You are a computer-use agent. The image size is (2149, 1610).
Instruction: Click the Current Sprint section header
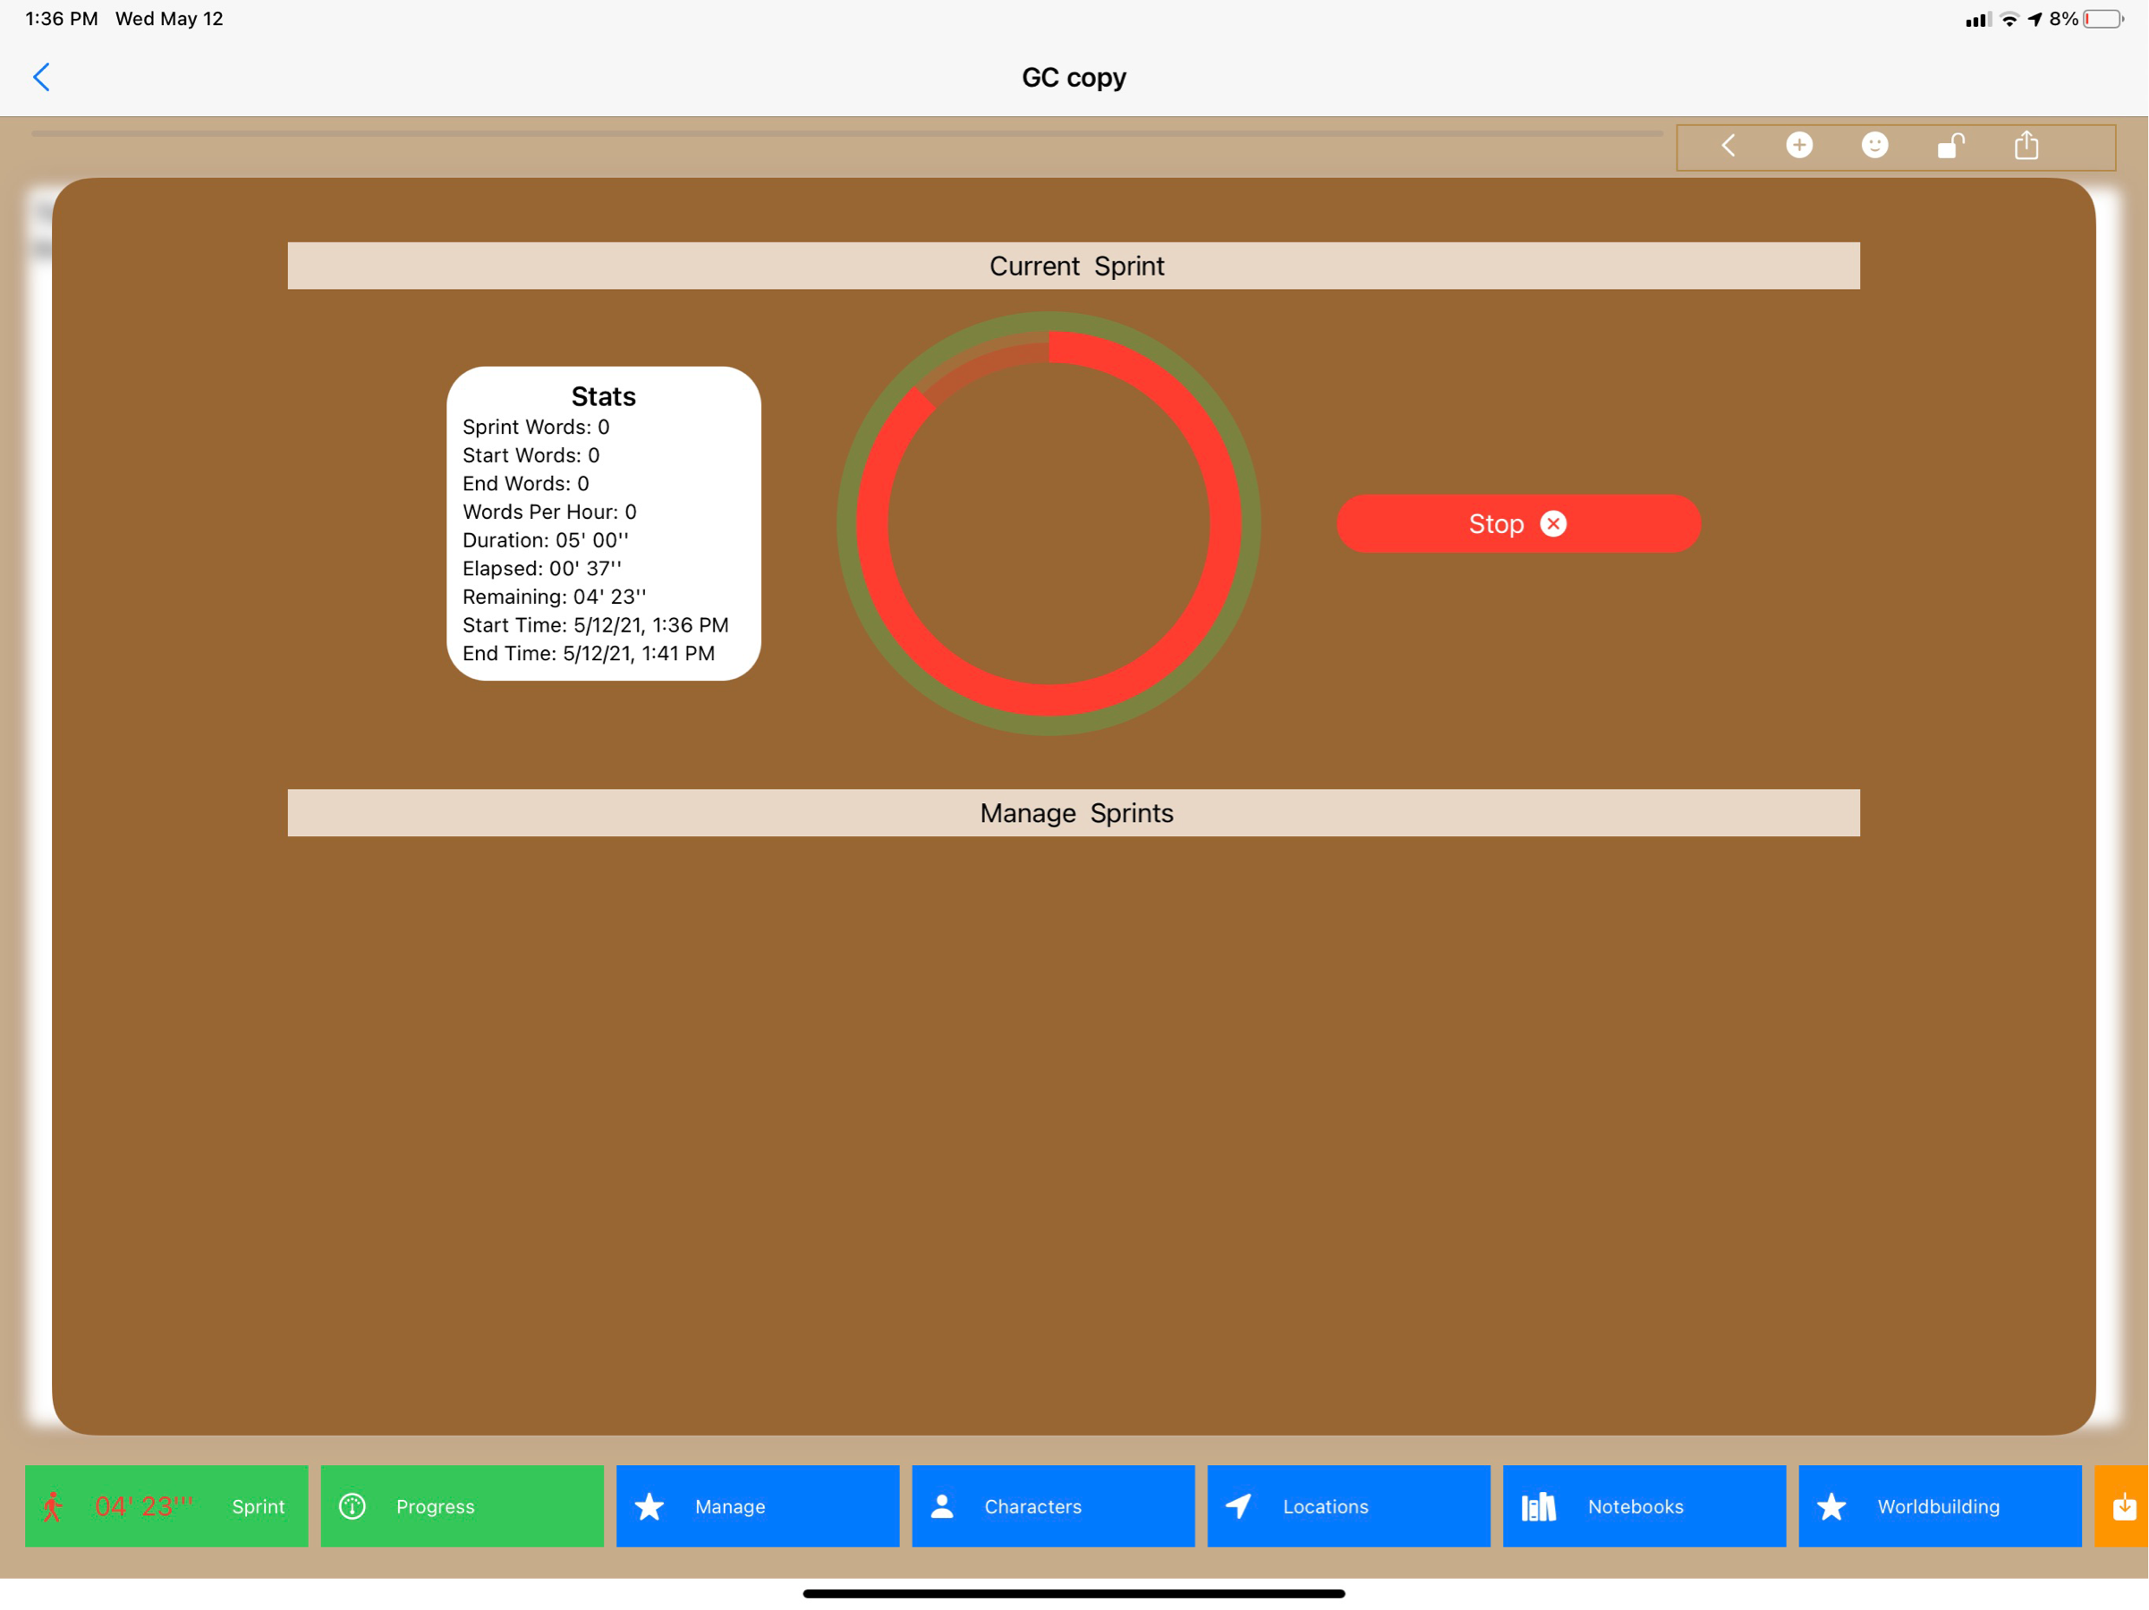pos(1074,266)
